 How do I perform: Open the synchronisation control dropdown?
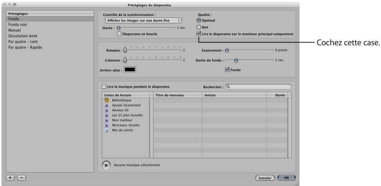point(143,21)
